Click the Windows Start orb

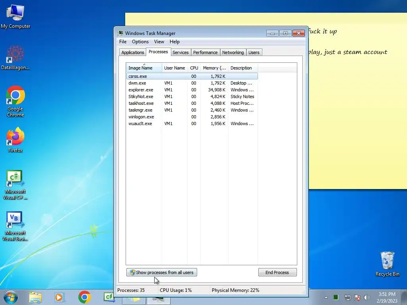[11, 297]
